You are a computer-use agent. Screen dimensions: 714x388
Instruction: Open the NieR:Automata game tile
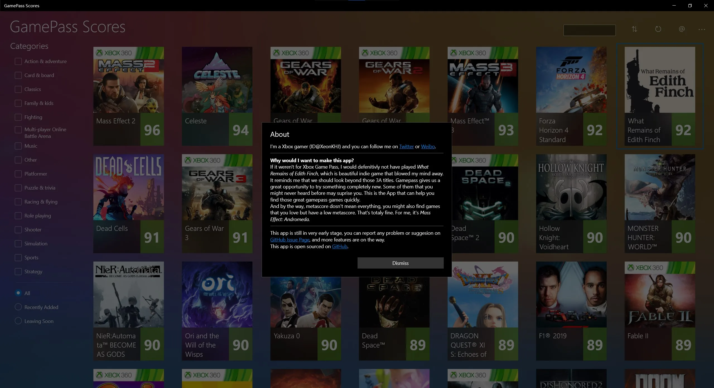[x=129, y=311]
